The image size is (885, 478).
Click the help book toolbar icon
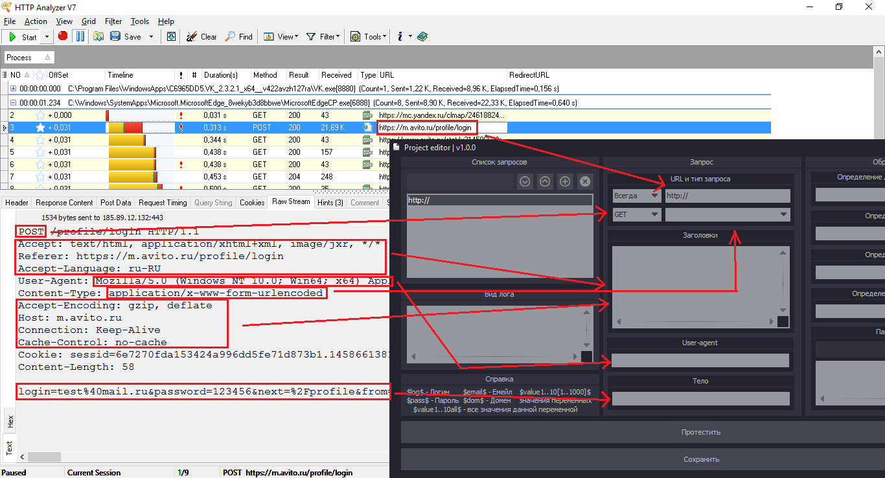422,37
